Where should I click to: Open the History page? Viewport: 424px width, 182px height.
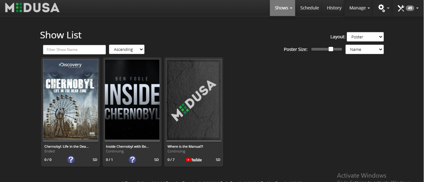[x=334, y=8]
